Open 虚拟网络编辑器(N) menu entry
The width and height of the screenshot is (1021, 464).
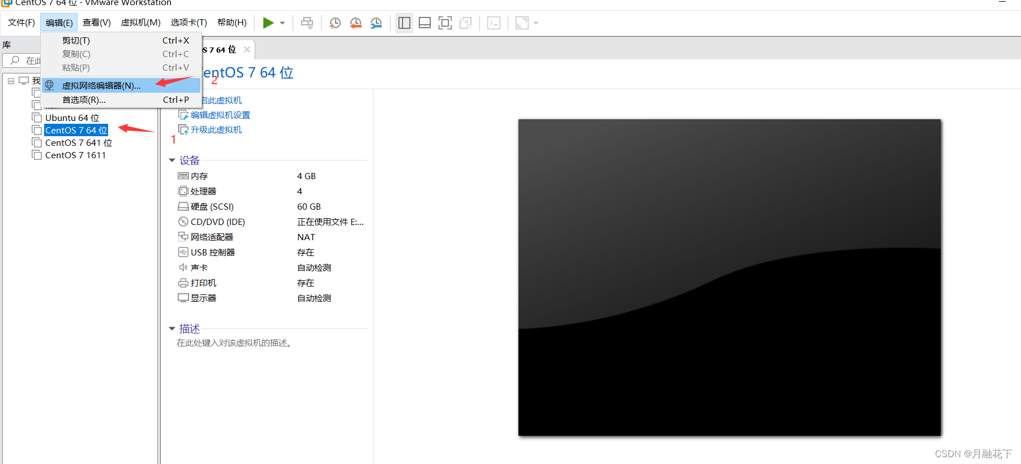(x=122, y=85)
